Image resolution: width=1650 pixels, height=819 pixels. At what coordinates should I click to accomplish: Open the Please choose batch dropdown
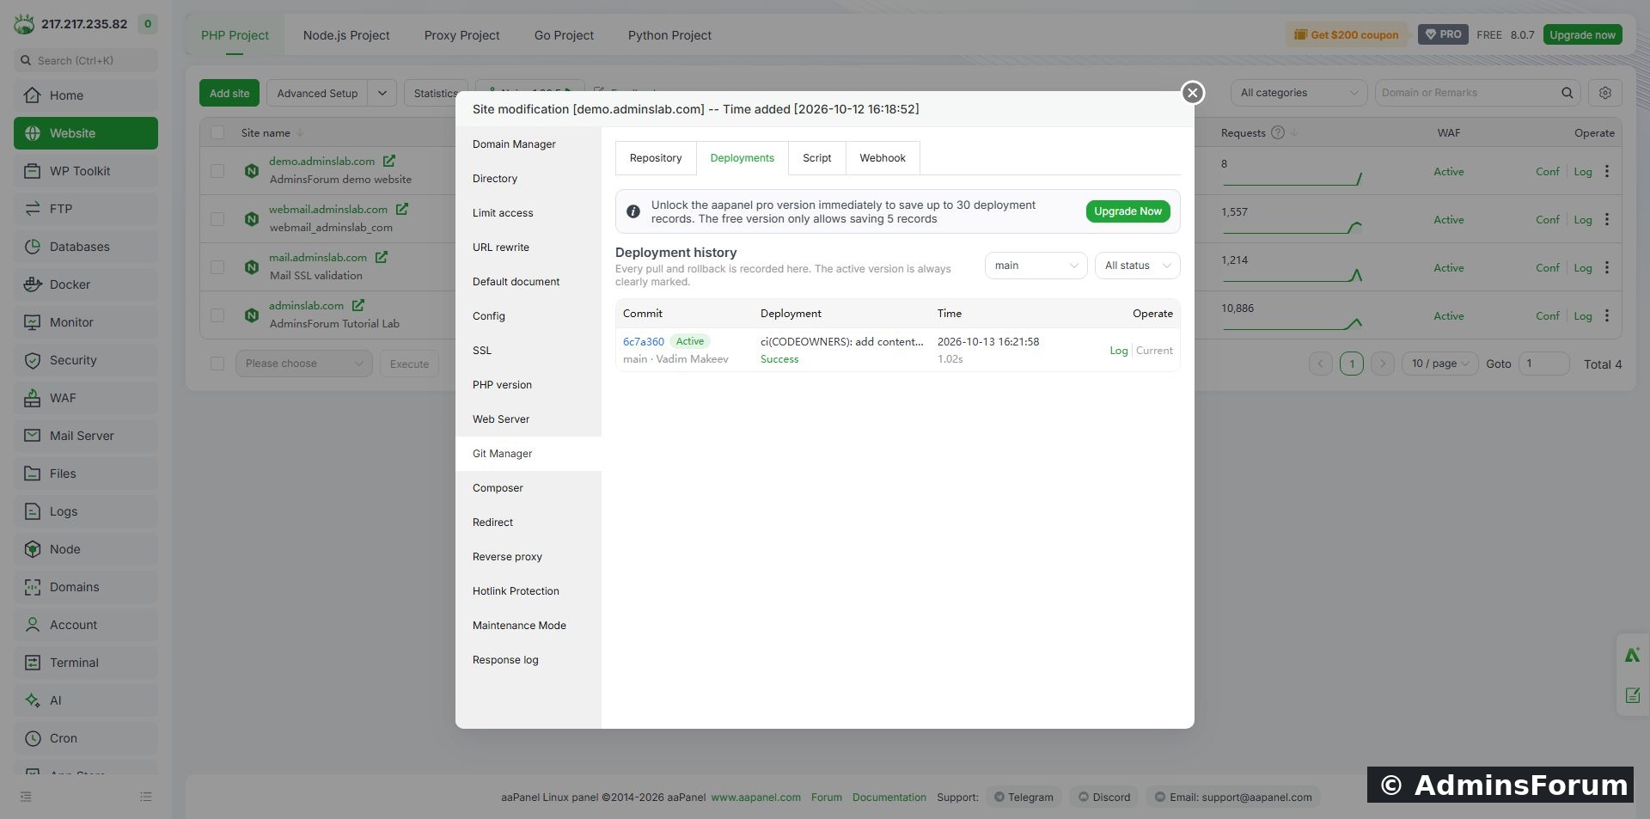pos(304,364)
